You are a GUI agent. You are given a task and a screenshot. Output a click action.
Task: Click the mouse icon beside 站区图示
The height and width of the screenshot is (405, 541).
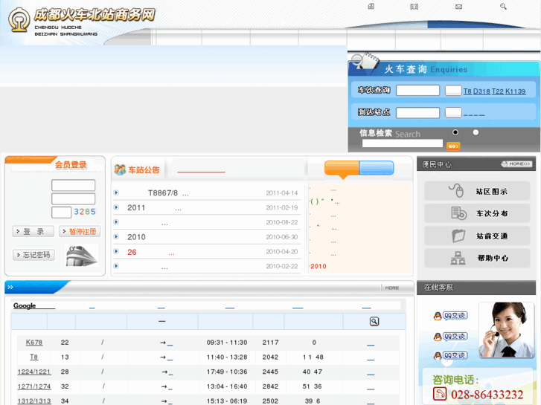(x=456, y=190)
